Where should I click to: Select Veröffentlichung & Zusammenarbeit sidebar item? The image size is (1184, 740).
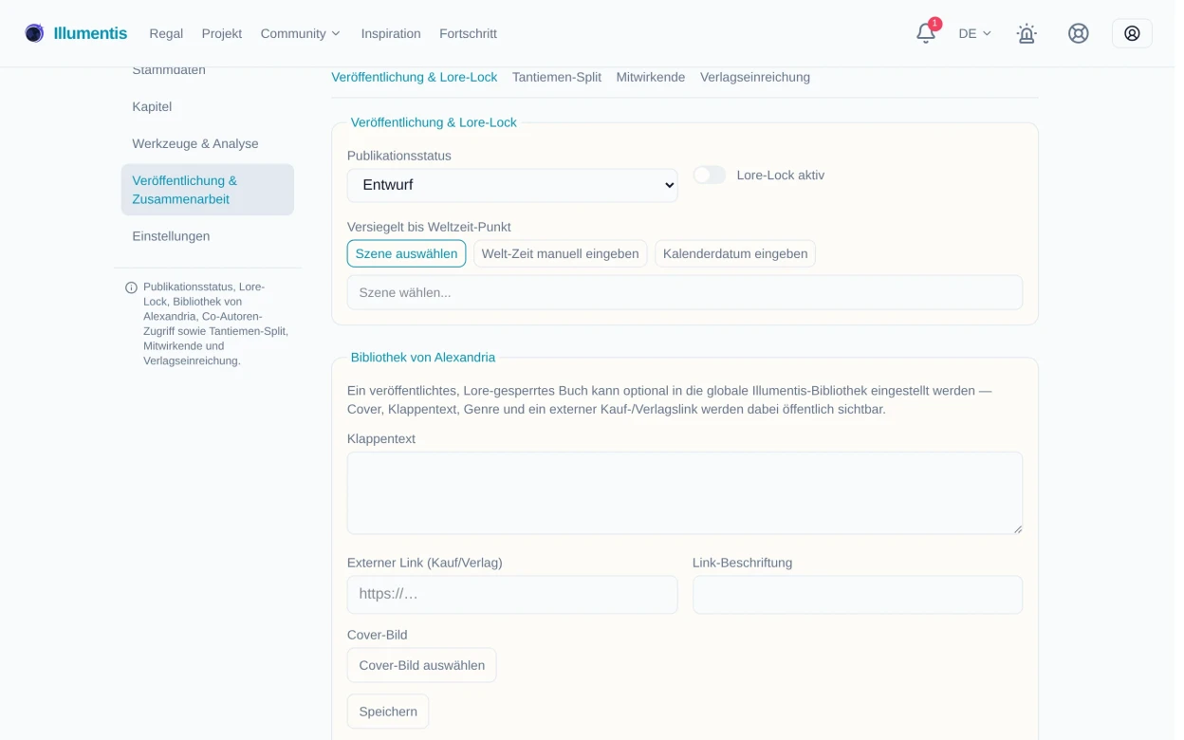point(208,190)
